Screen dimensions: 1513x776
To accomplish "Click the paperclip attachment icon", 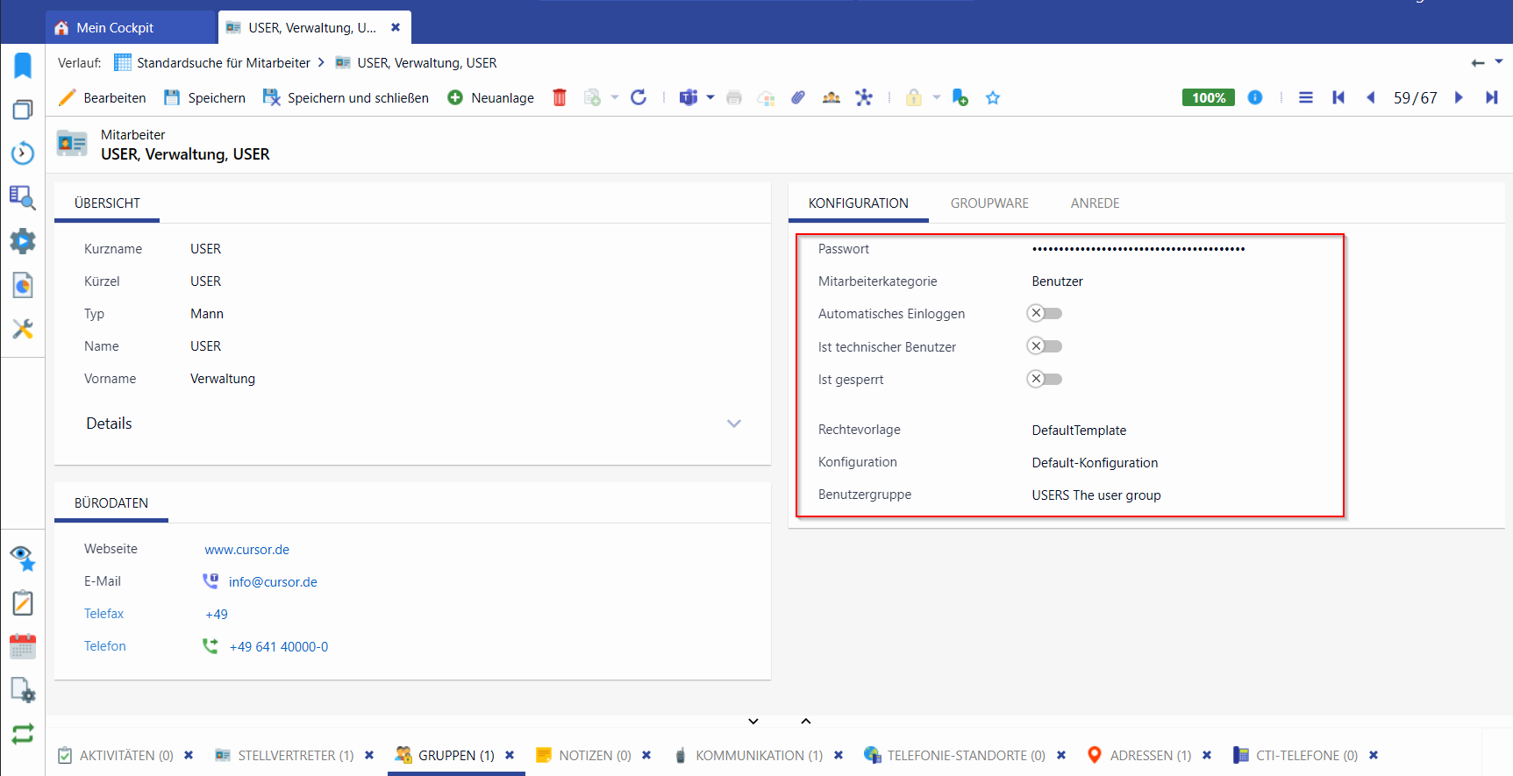I will 798,97.
